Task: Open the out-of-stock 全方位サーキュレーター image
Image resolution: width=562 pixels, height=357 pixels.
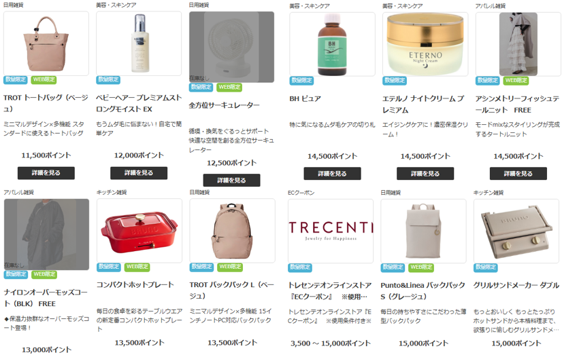Action: pos(231,47)
